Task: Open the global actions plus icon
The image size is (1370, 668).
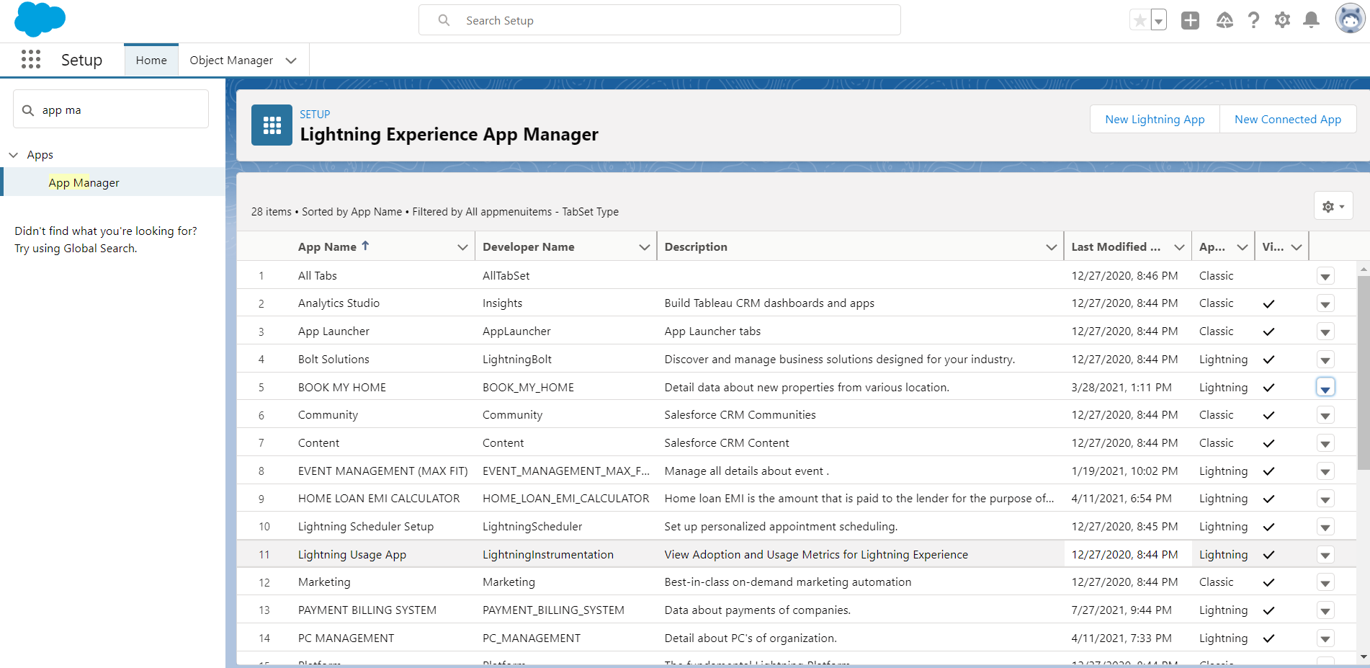Action: click(x=1190, y=20)
